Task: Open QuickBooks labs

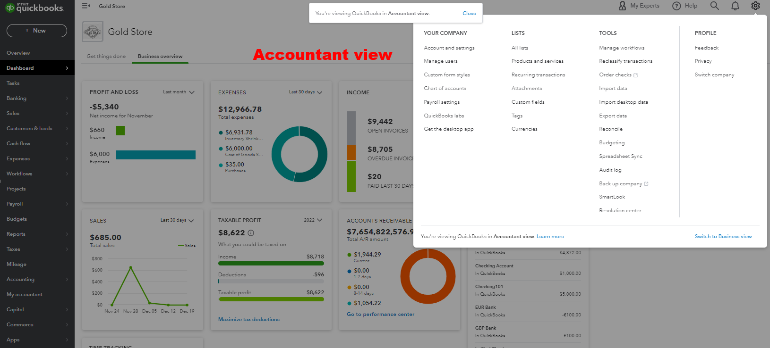Action: pyautogui.click(x=444, y=116)
